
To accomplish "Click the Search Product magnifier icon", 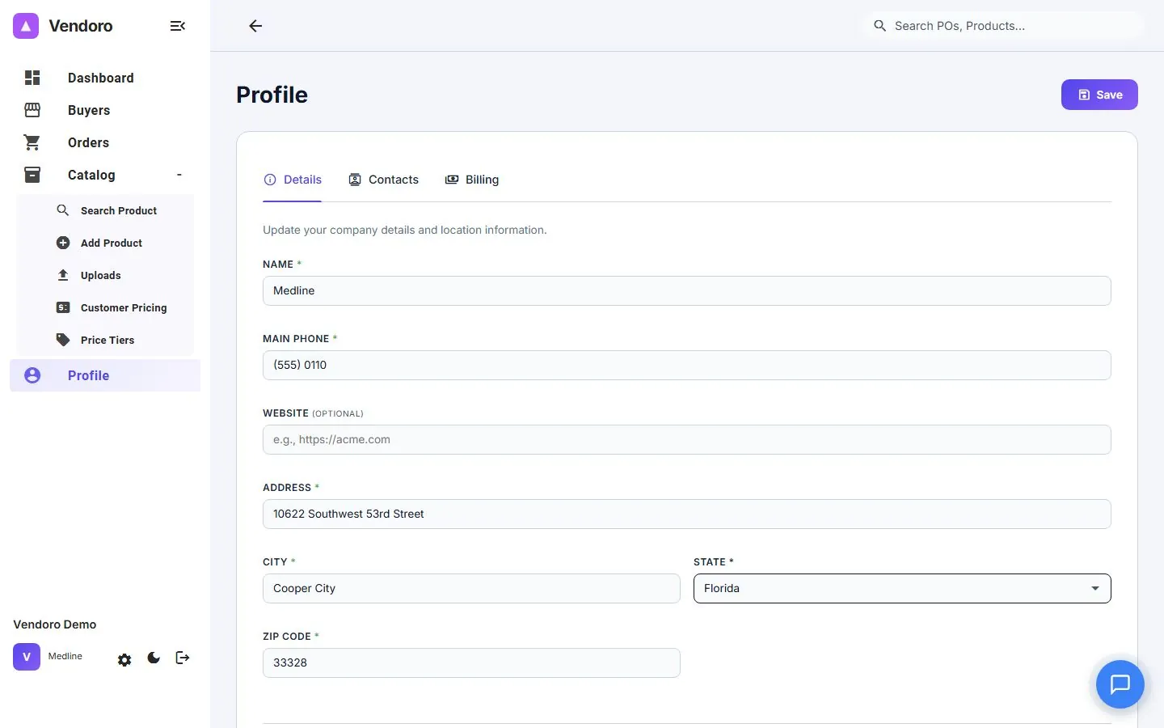I will click(63, 210).
